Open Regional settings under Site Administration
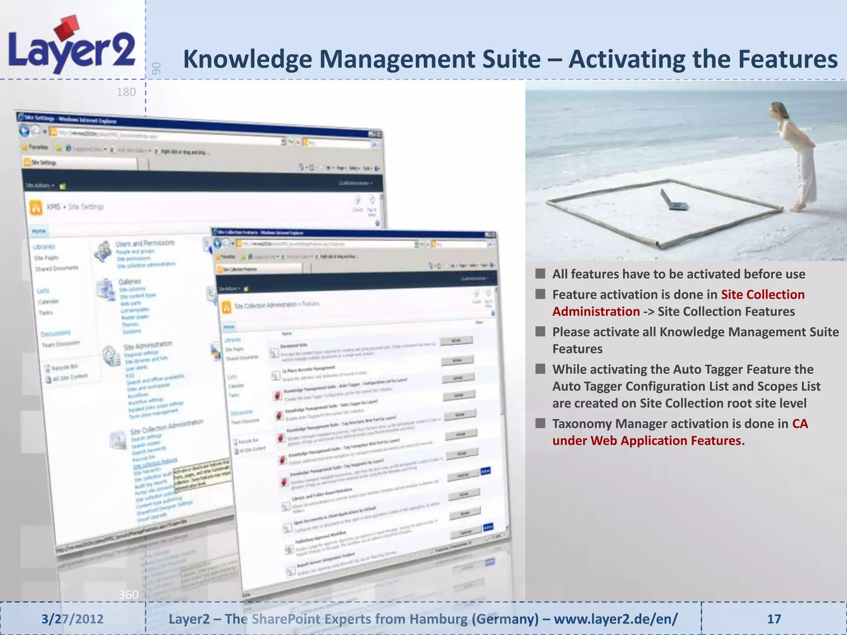 click(x=142, y=353)
